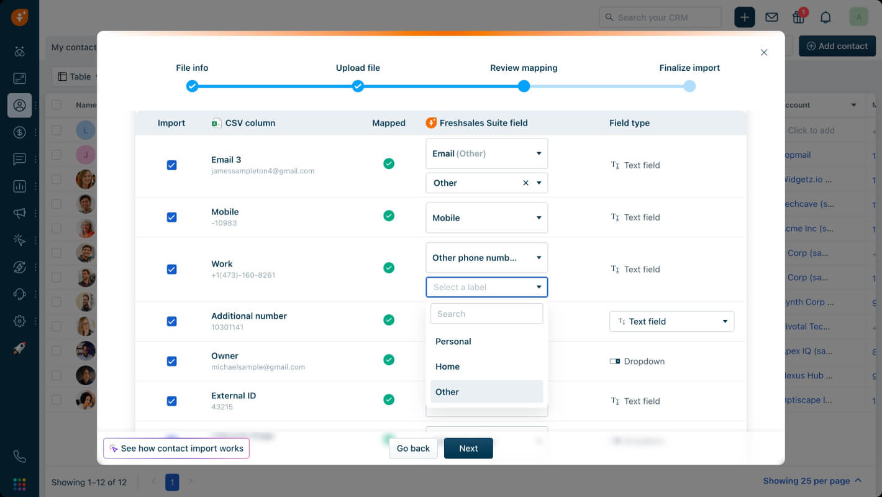The height and width of the screenshot is (497, 882).
Task: Toggle select-all checkbox in contacts table header
Action: (x=57, y=105)
